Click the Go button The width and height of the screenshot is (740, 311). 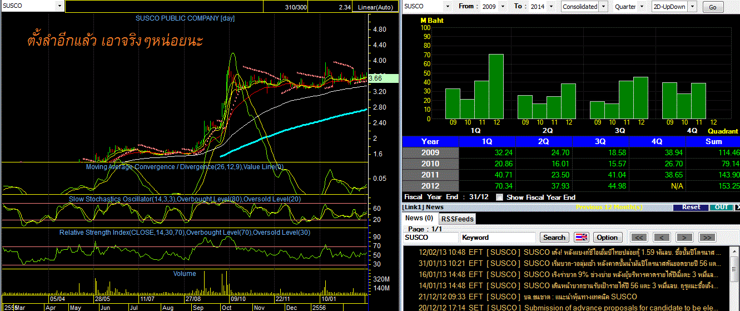point(713,7)
